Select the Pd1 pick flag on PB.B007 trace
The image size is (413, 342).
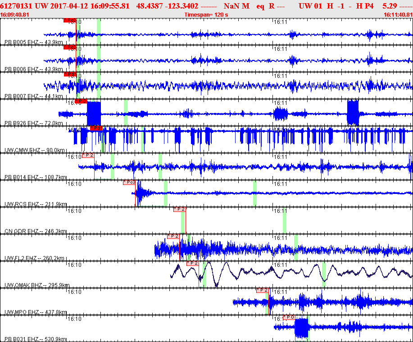[70, 74]
